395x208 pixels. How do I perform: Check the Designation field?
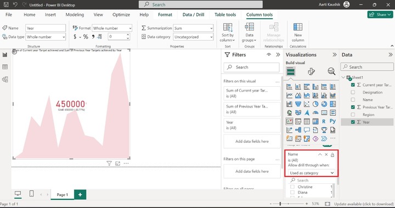pos(353,92)
